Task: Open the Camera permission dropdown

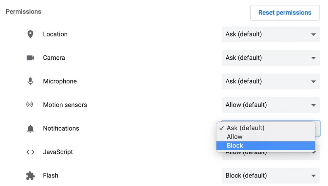Action: point(271,58)
